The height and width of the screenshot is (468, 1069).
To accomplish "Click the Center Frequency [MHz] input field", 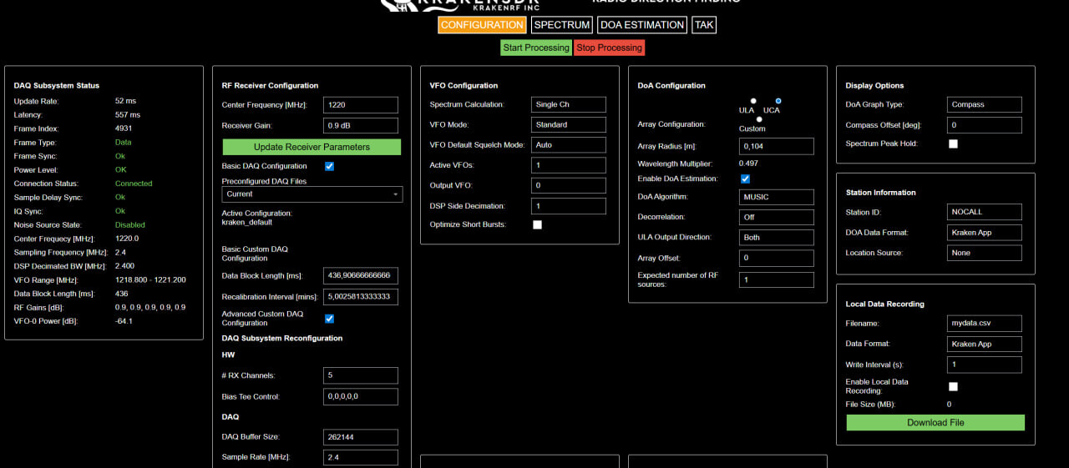I will pyautogui.click(x=360, y=104).
